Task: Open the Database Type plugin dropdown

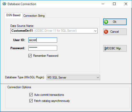Action: [x=73, y=77]
